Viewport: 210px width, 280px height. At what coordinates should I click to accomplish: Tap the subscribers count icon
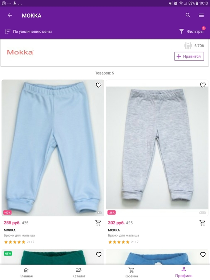pyautogui.click(x=188, y=46)
